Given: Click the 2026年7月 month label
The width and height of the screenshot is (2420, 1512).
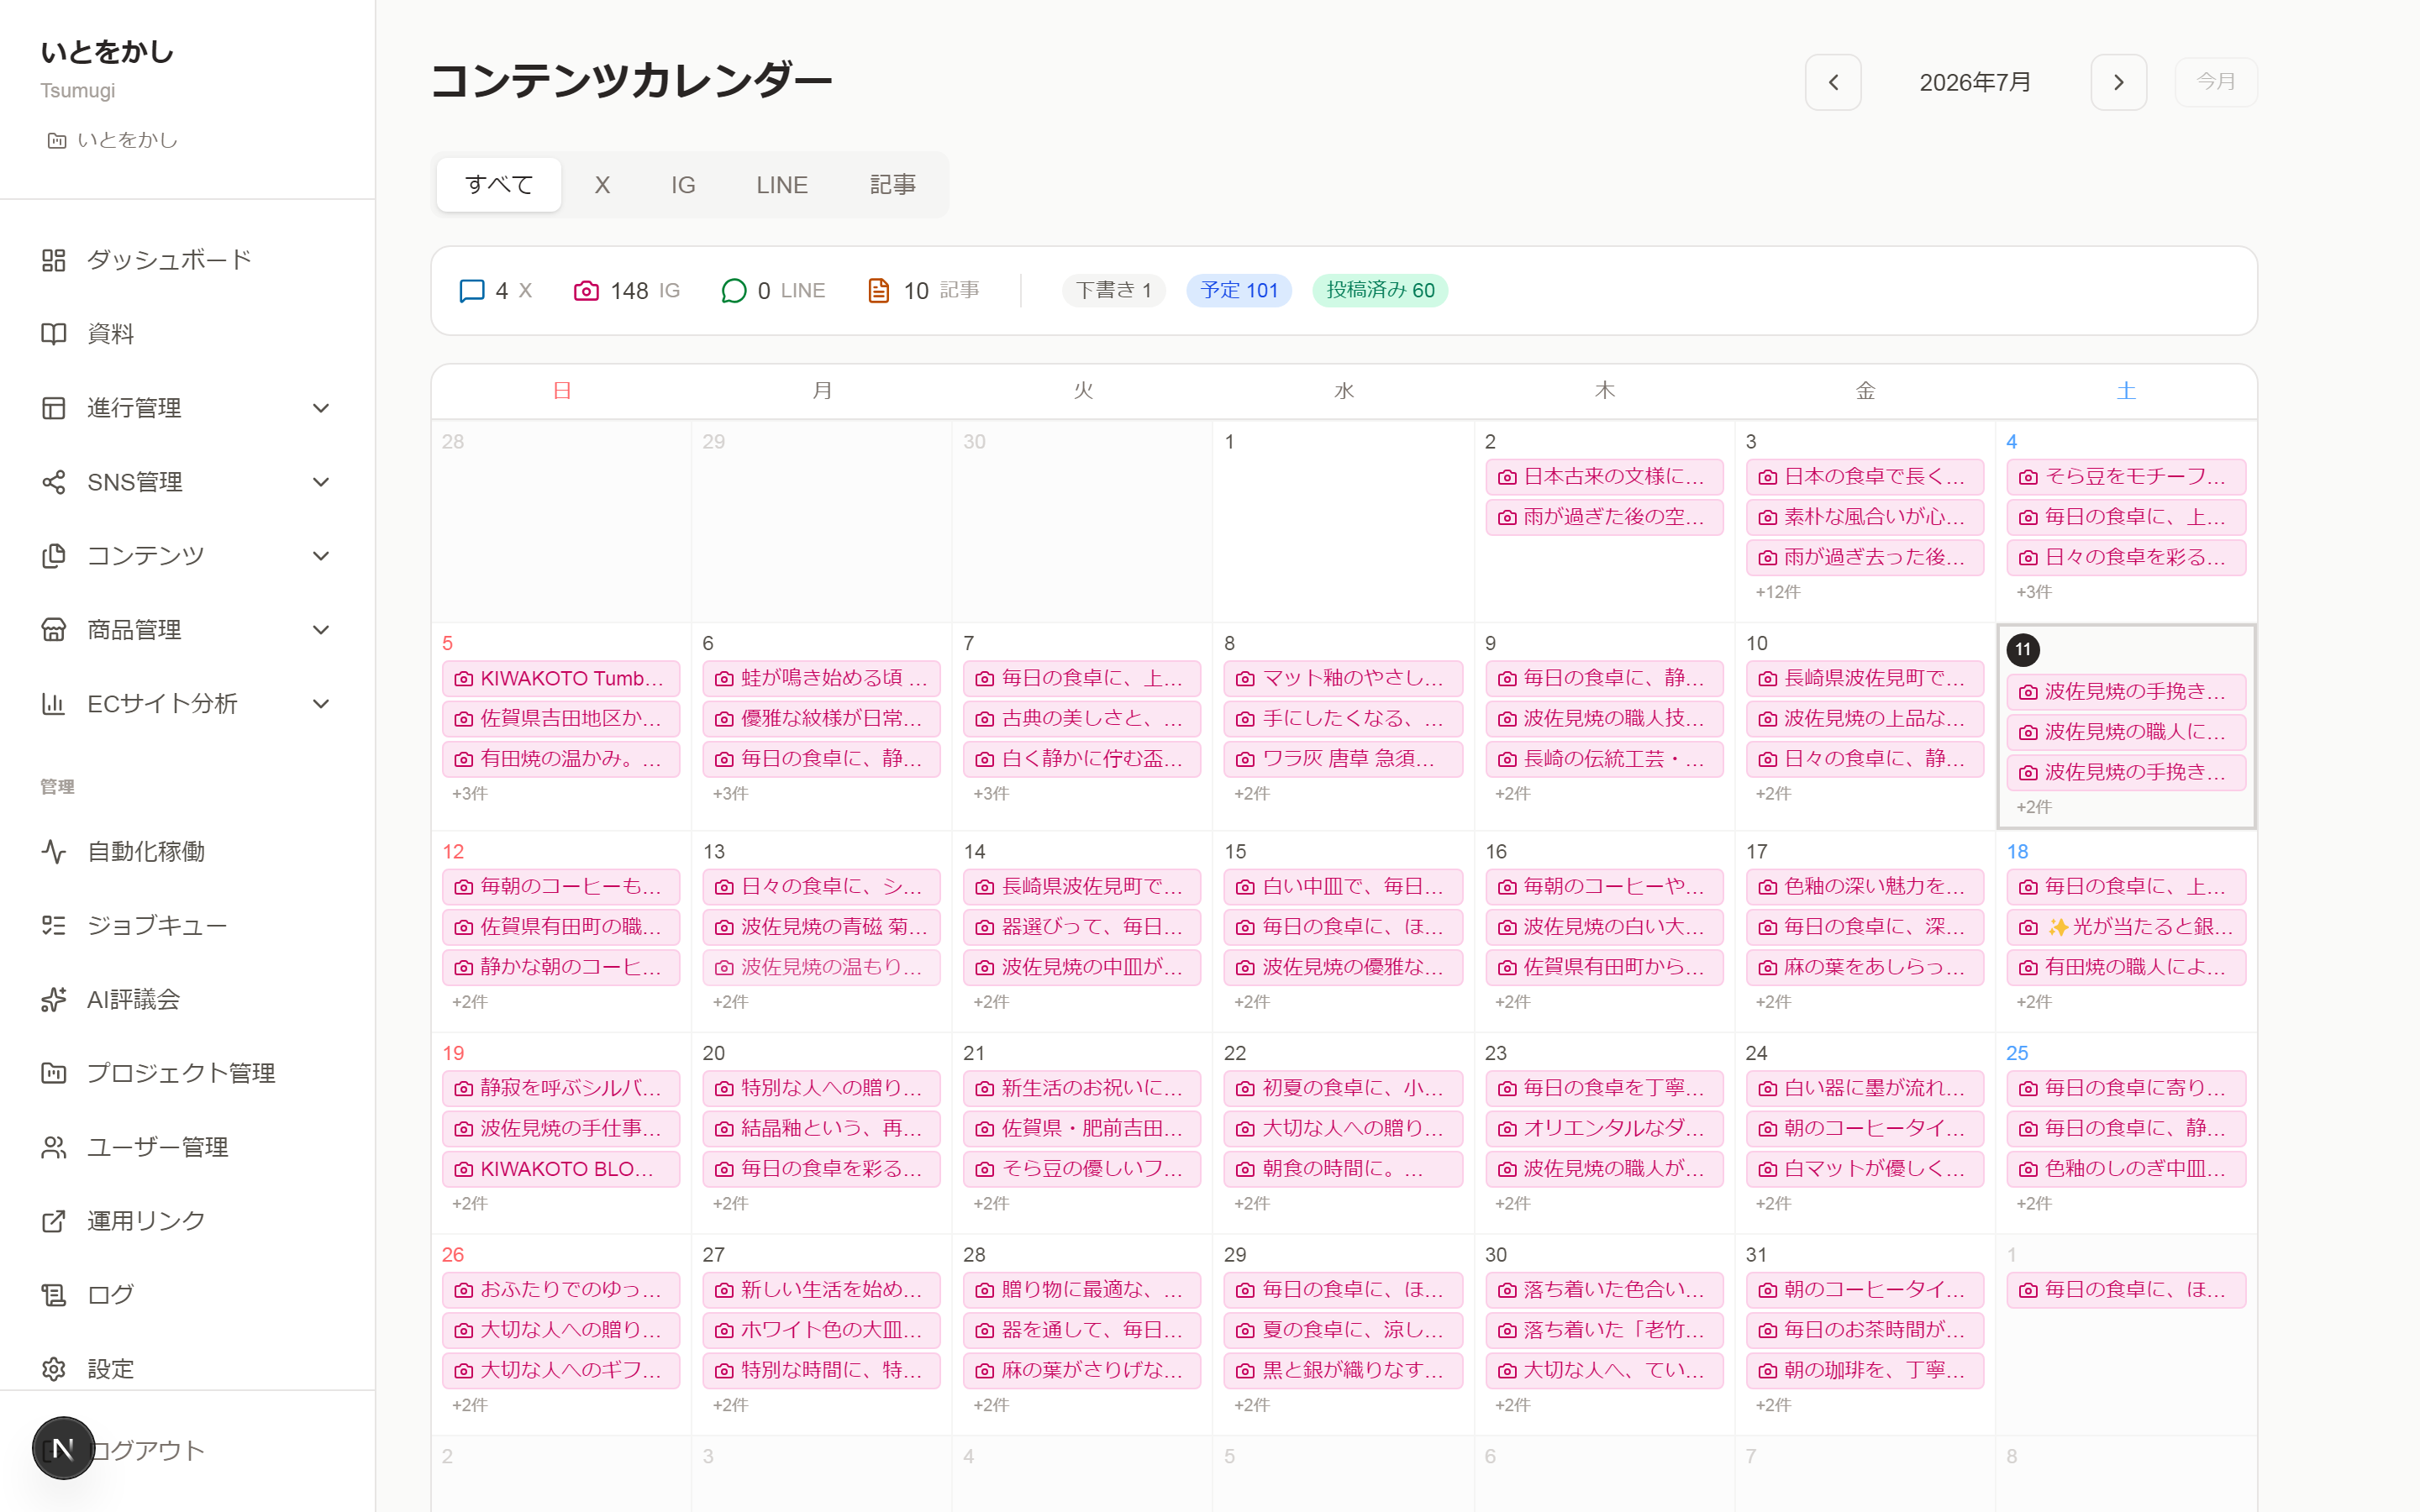Looking at the screenshot, I should [1975, 82].
